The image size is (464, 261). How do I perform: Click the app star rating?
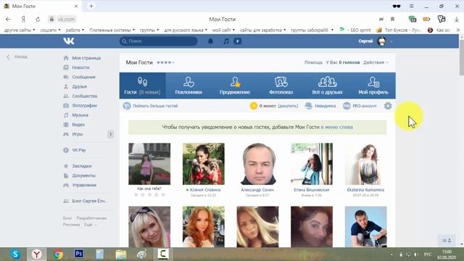tap(165, 62)
